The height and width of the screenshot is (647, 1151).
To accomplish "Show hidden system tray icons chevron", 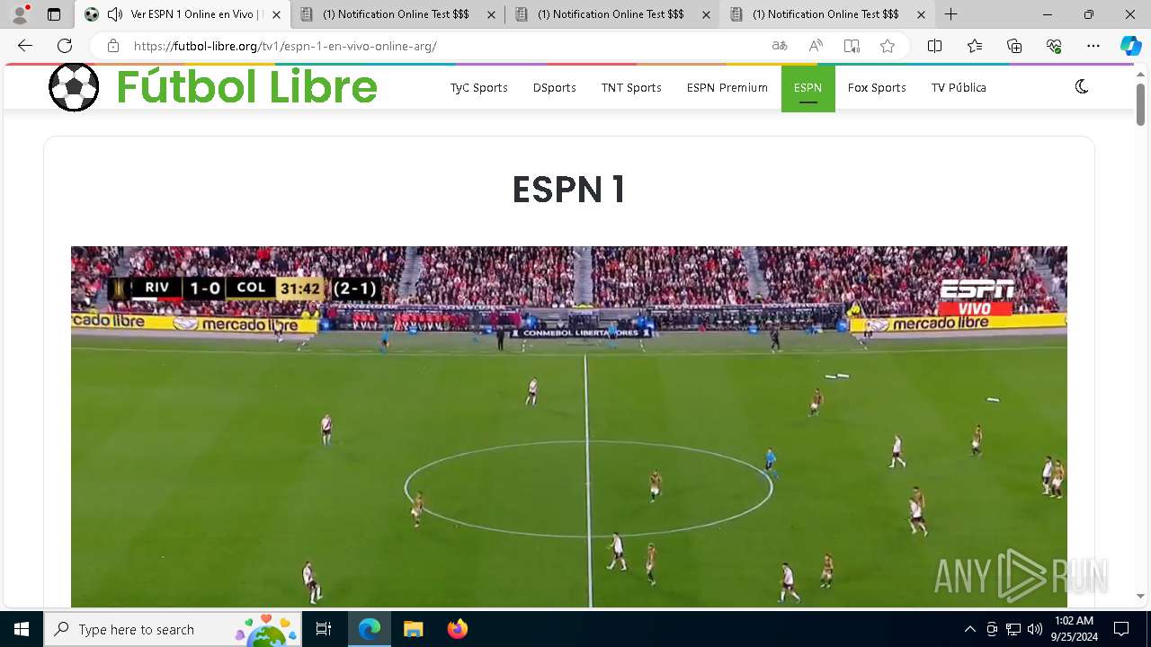I will coord(969,629).
